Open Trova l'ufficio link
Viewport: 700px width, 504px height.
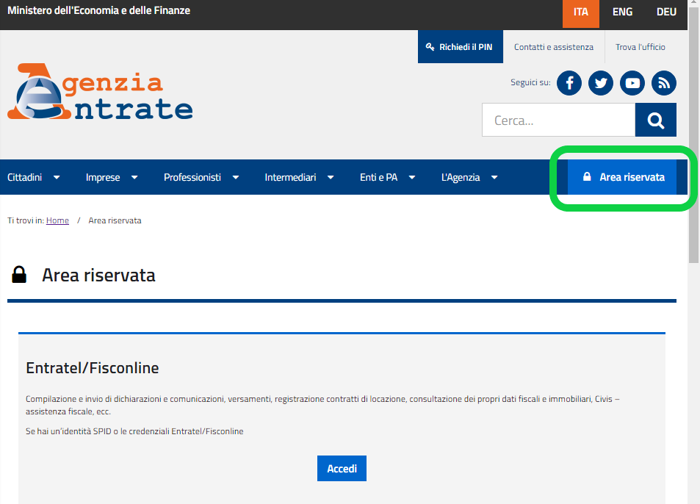point(641,47)
